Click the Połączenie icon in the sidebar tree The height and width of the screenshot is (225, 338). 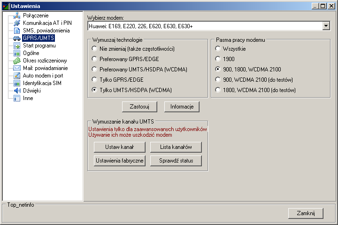coord(17,16)
